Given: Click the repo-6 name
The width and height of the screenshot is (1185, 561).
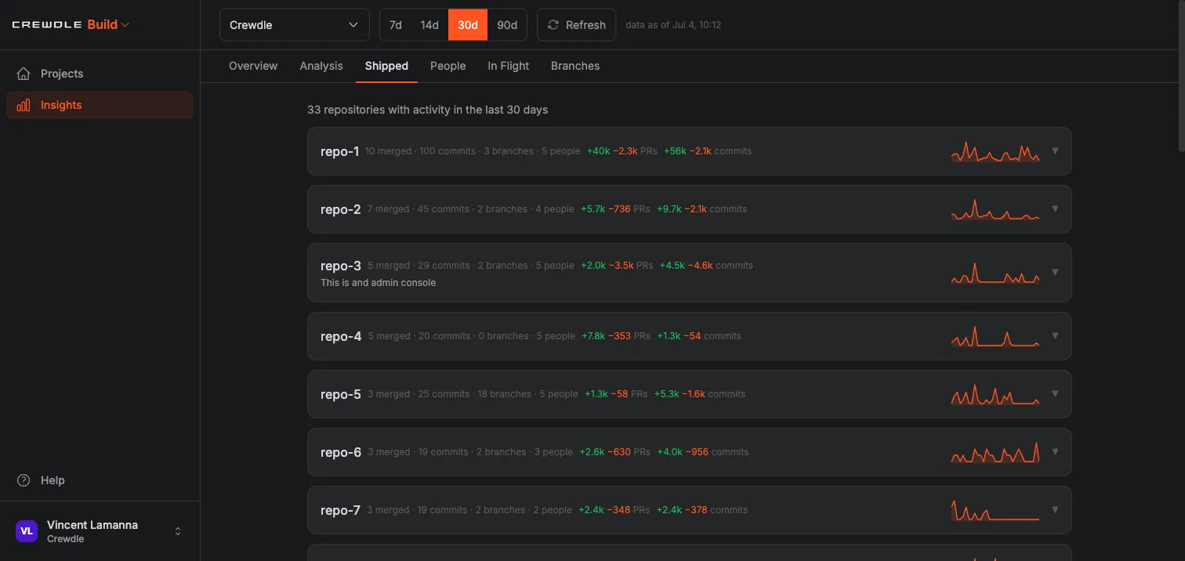Looking at the screenshot, I should 341,452.
